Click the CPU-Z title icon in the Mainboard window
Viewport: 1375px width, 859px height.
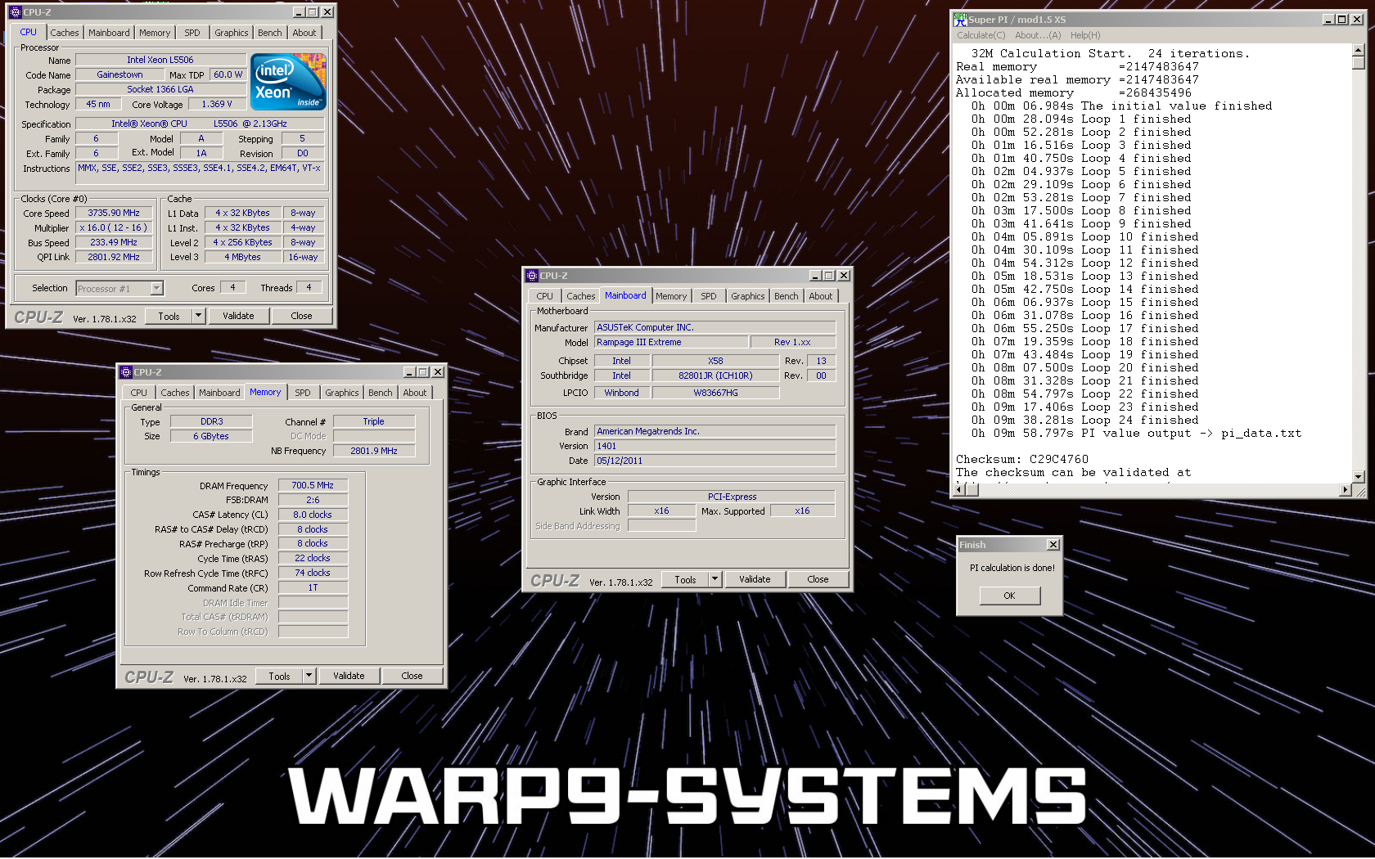(532, 276)
